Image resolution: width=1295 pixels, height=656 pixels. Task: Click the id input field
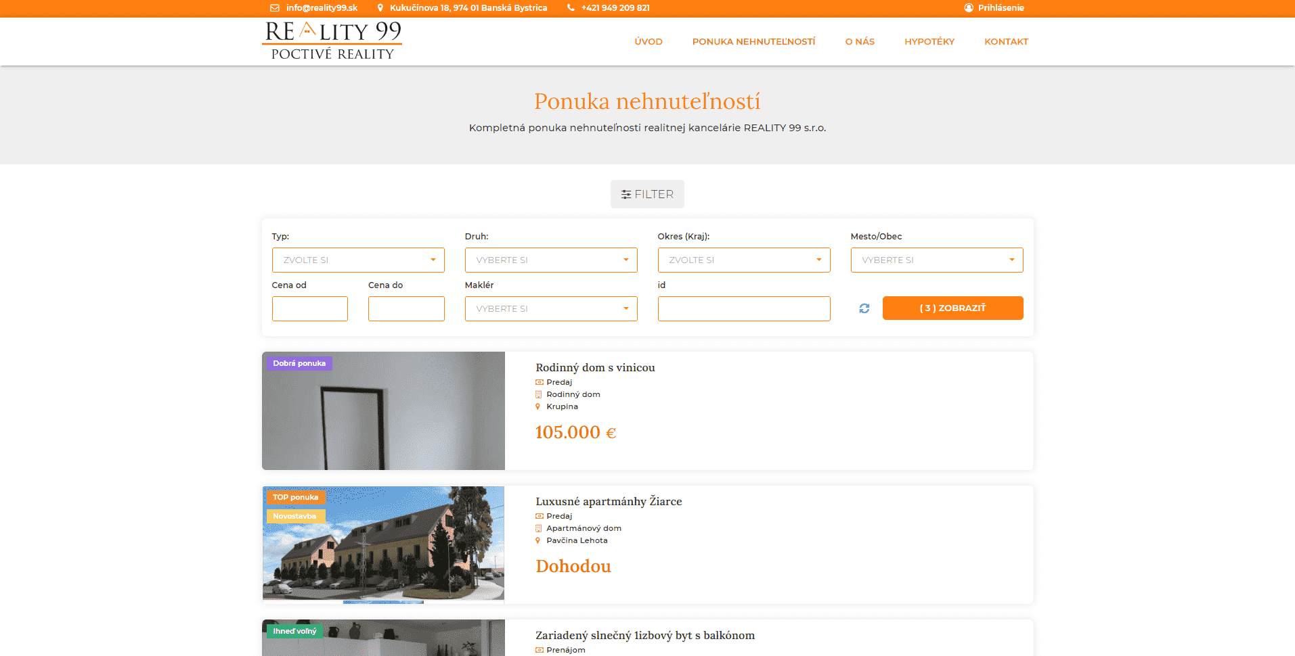(x=744, y=309)
